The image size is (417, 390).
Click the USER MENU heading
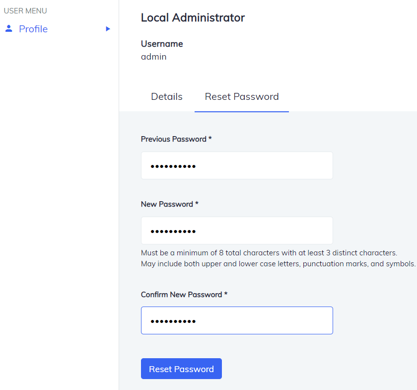point(25,10)
